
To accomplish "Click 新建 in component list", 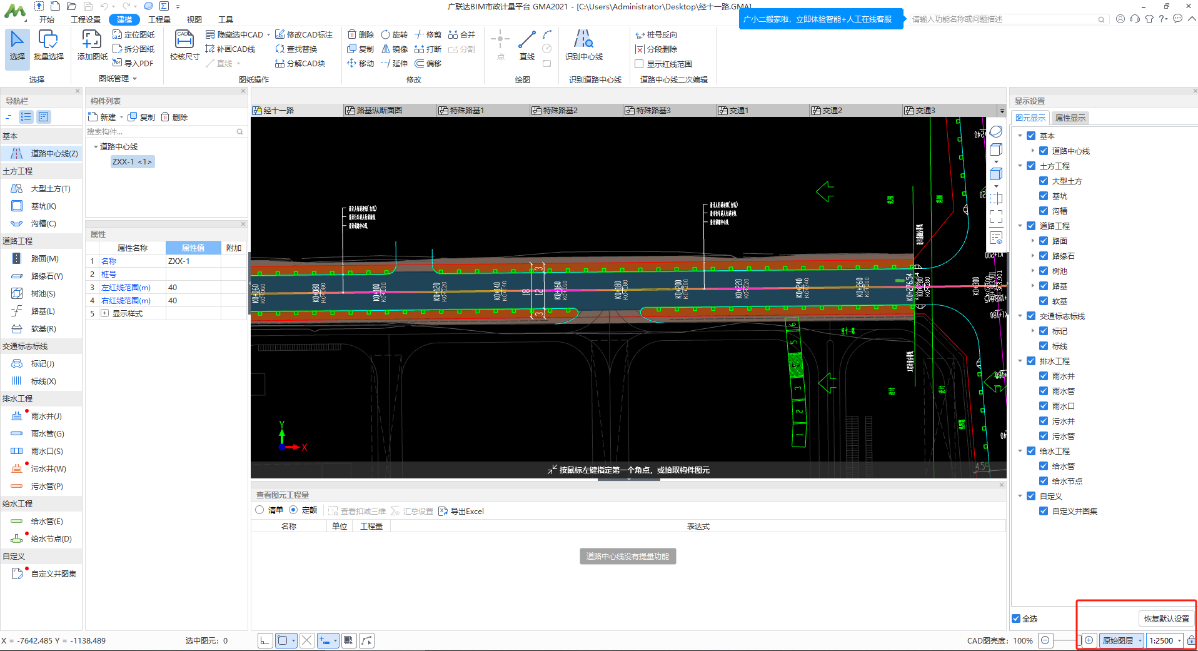I will [103, 117].
